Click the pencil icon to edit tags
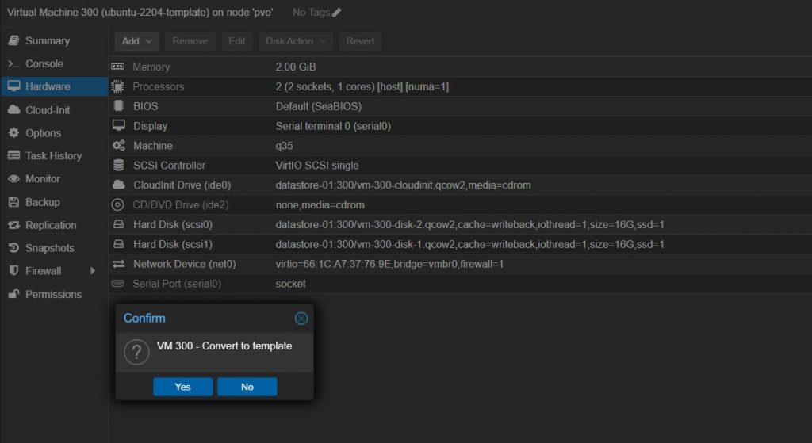The image size is (812, 443). click(337, 13)
